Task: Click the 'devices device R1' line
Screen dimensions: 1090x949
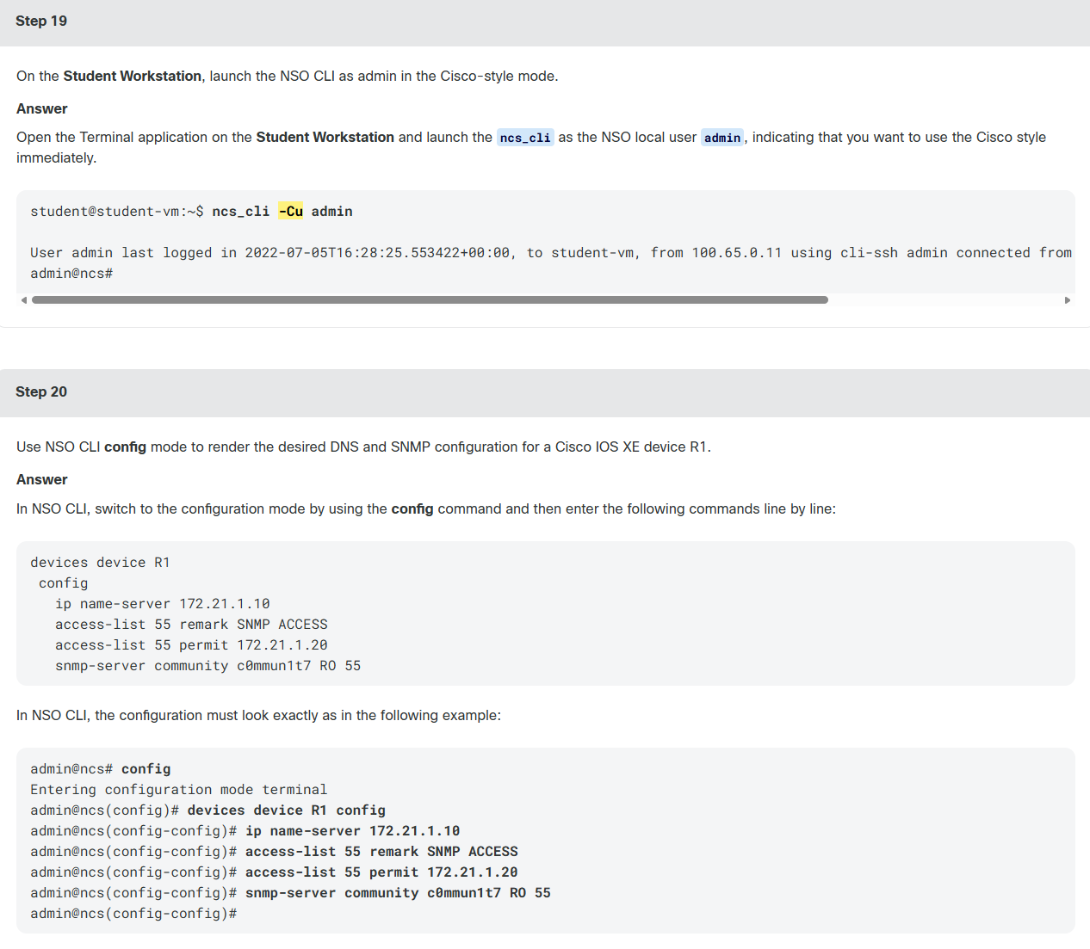Action: [100, 563]
